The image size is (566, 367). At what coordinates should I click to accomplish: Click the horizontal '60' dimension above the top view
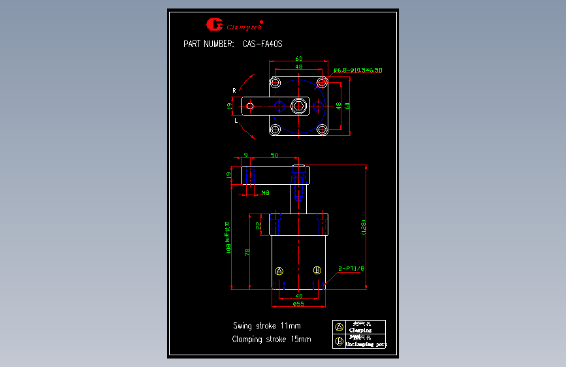(x=299, y=59)
